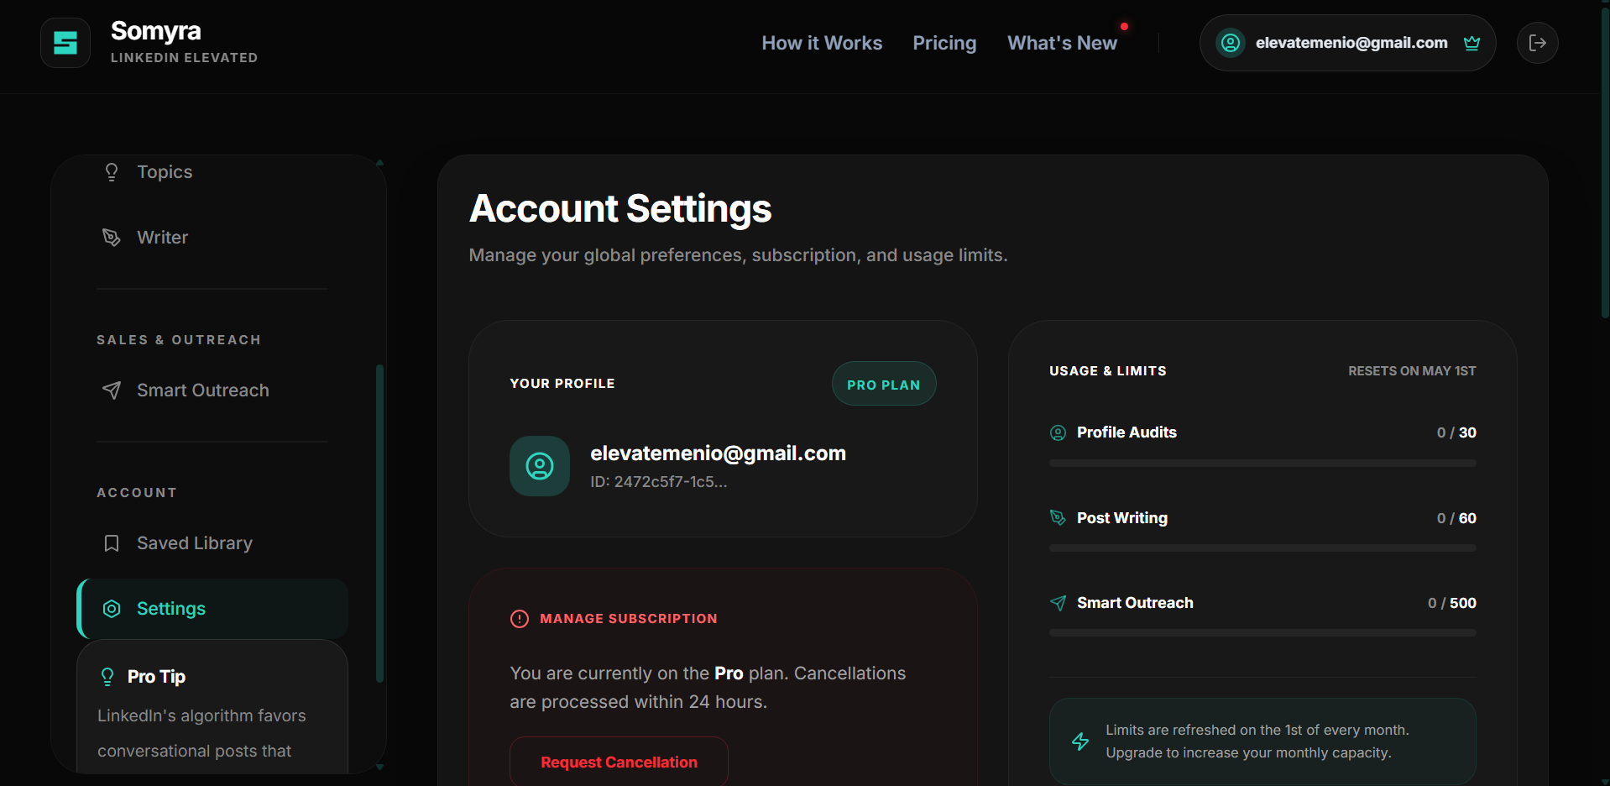Screen dimensions: 1610x786
Task: Collapse the sidebar using the top arrow
Action: [379, 162]
